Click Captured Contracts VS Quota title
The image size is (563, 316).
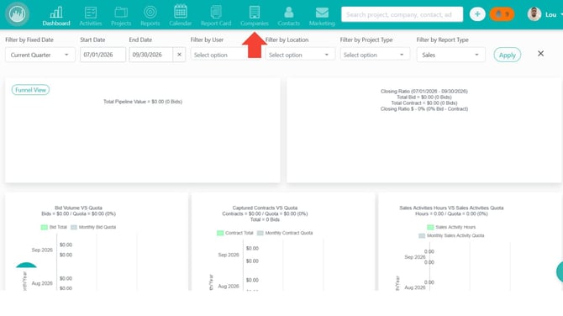pyautogui.click(x=265, y=208)
